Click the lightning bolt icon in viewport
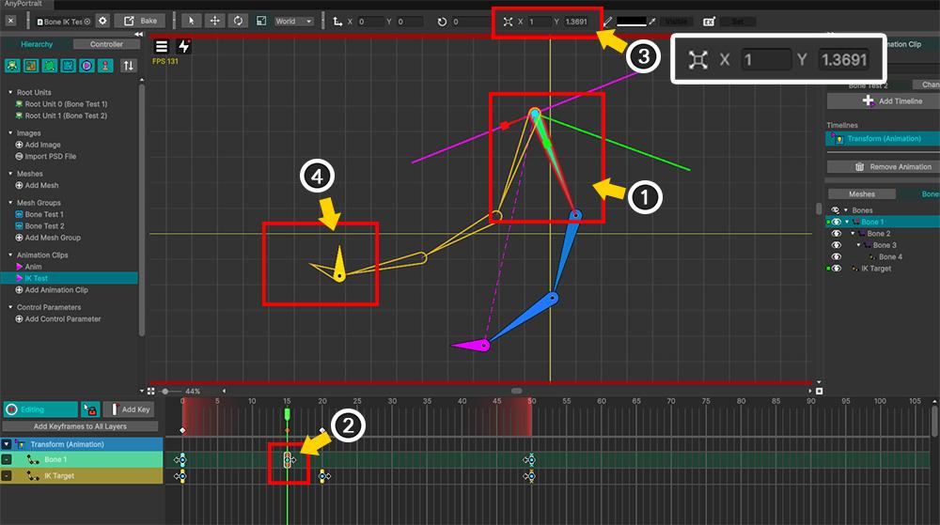 184,46
